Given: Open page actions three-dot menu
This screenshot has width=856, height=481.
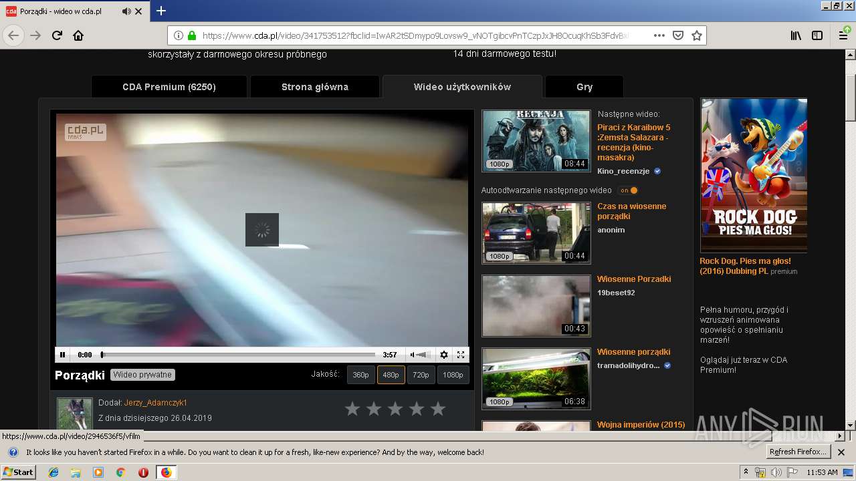Looking at the screenshot, I should 659,35.
